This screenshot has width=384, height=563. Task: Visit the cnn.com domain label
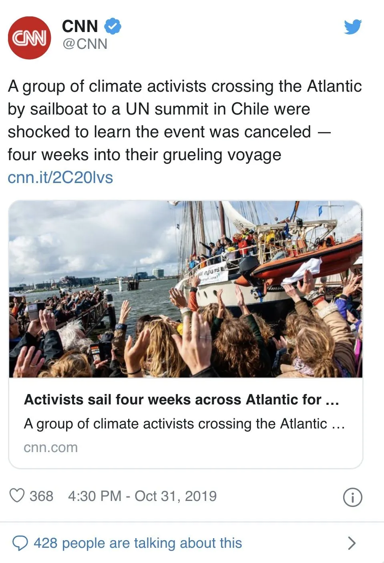(x=51, y=447)
